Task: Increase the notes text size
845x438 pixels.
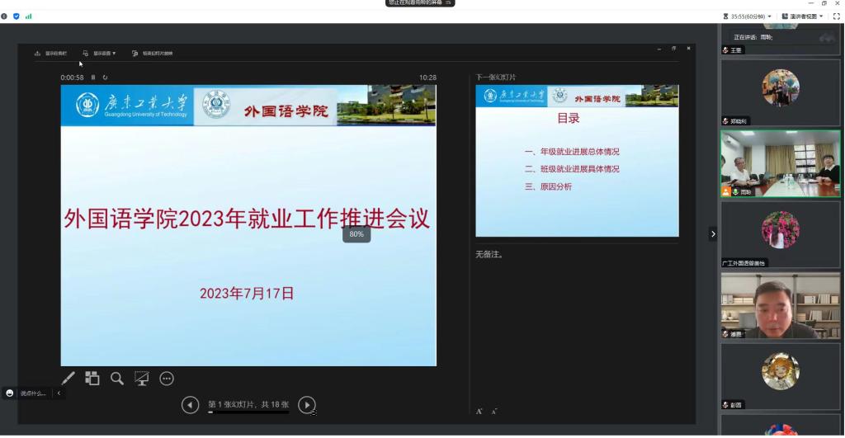Action: 479,410
